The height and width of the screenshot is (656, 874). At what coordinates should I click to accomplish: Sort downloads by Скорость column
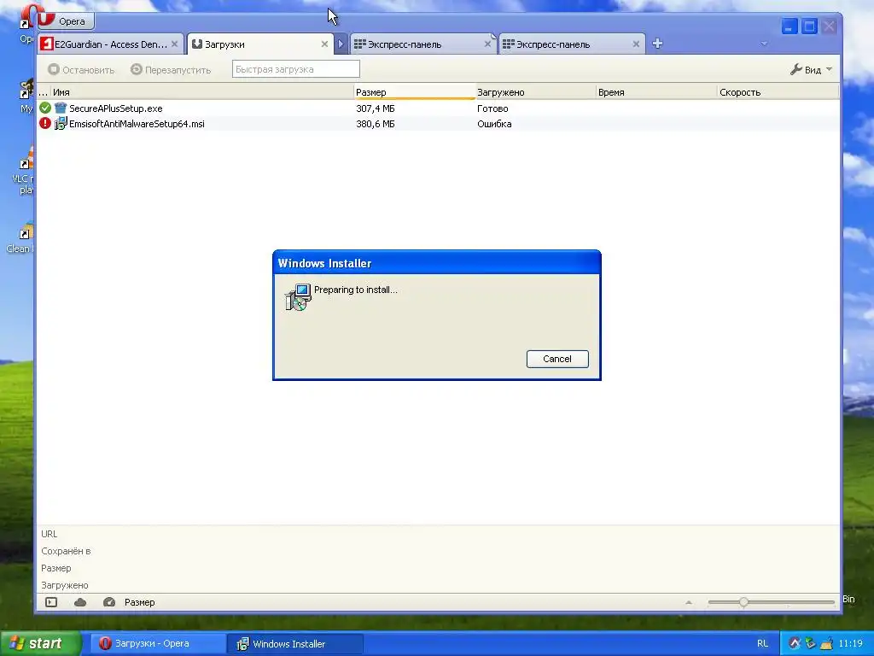point(778,92)
